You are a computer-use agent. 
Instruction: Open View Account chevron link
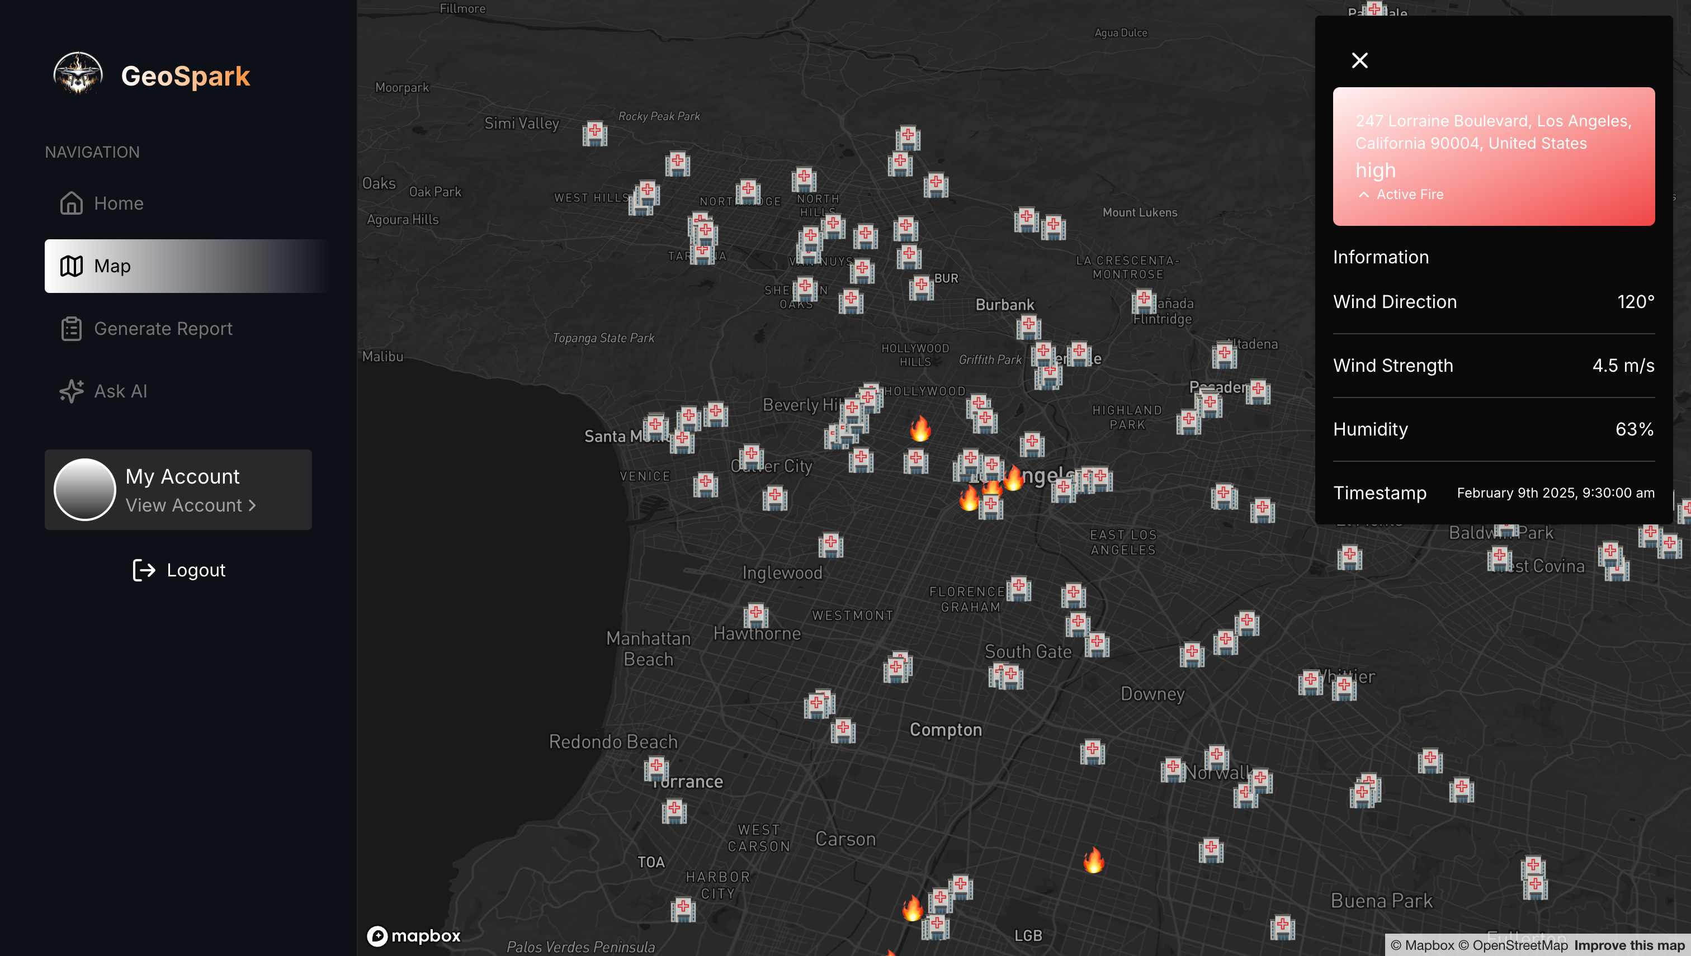pyautogui.click(x=191, y=505)
